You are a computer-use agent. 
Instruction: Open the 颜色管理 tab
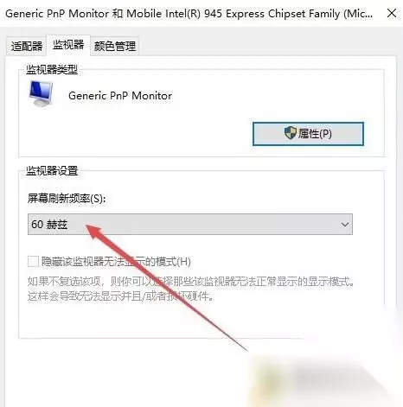[115, 46]
